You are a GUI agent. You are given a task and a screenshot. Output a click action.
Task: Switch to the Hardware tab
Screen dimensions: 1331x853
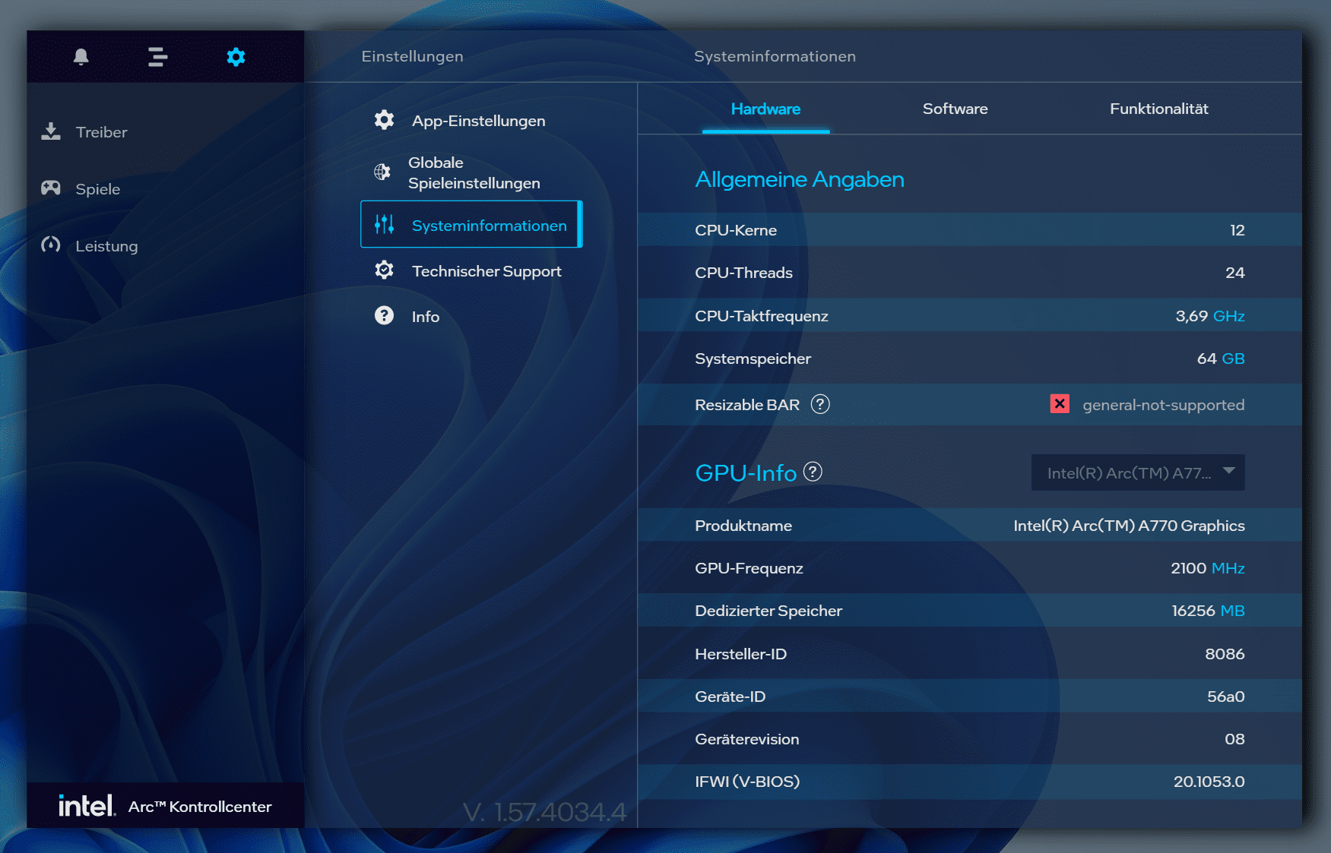tap(765, 109)
